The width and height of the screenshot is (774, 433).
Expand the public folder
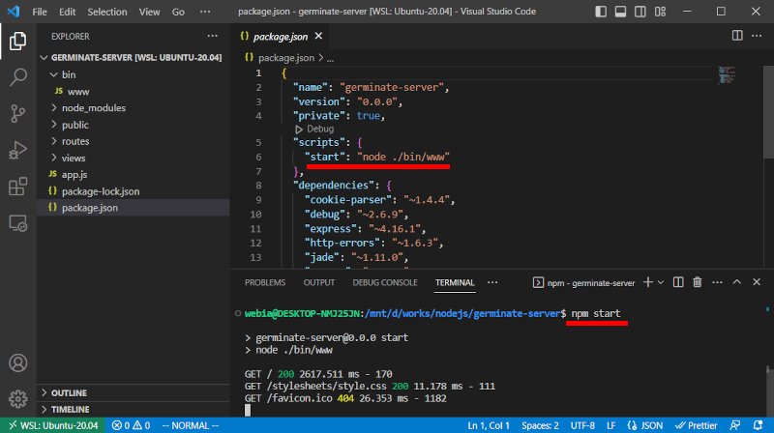[x=134, y=125]
